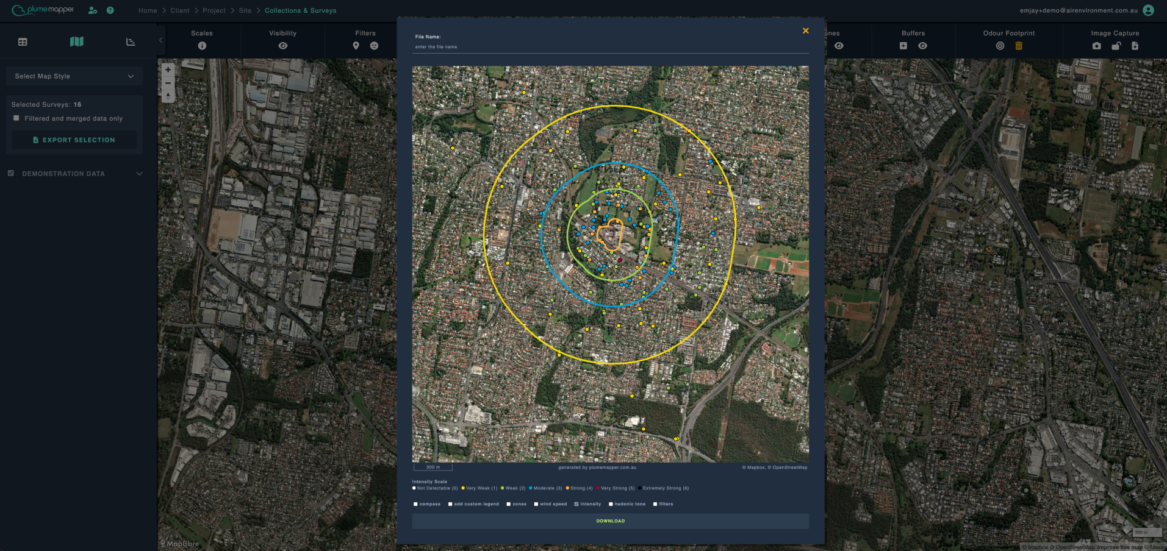The width and height of the screenshot is (1167, 551).
Task: Close the export dialog with the X
Action: tap(805, 30)
